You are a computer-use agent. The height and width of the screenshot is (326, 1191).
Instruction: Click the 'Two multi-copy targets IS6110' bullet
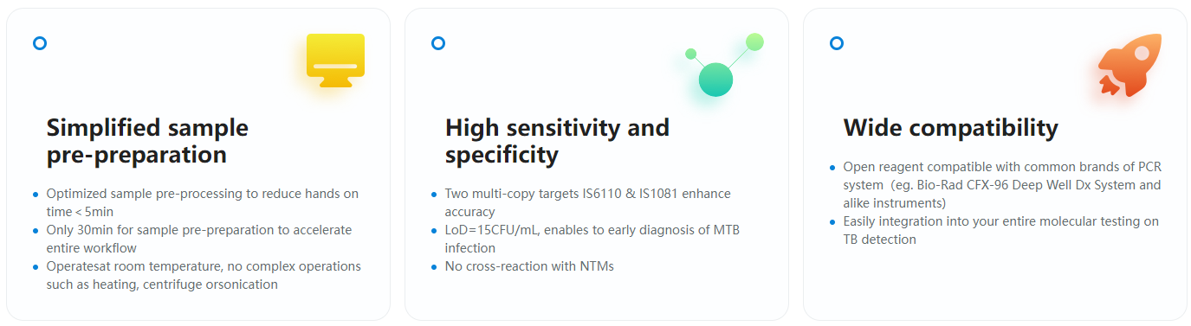tap(587, 202)
